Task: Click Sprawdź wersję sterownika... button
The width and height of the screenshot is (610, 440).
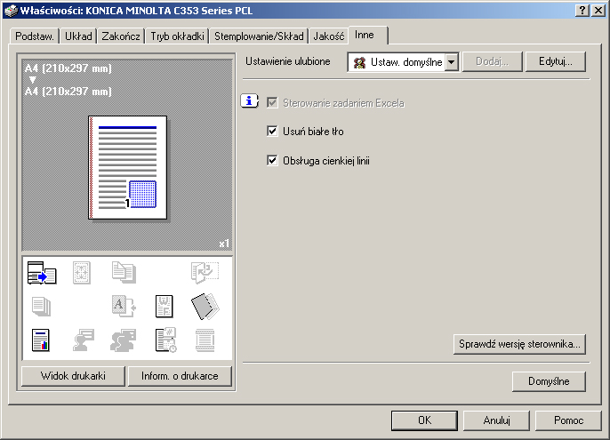Action: click(519, 344)
